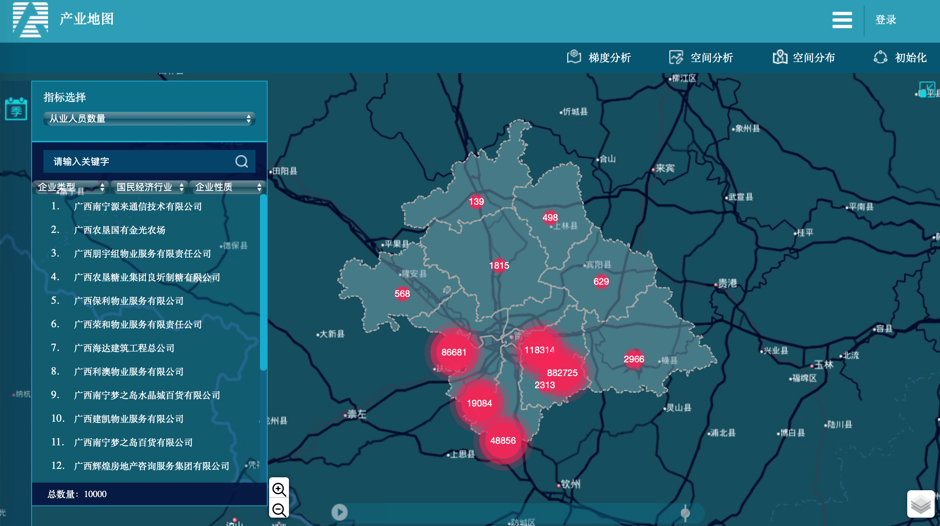Click the timeline slider handle
The width and height of the screenshot is (940, 526).
(x=685, y=513)
